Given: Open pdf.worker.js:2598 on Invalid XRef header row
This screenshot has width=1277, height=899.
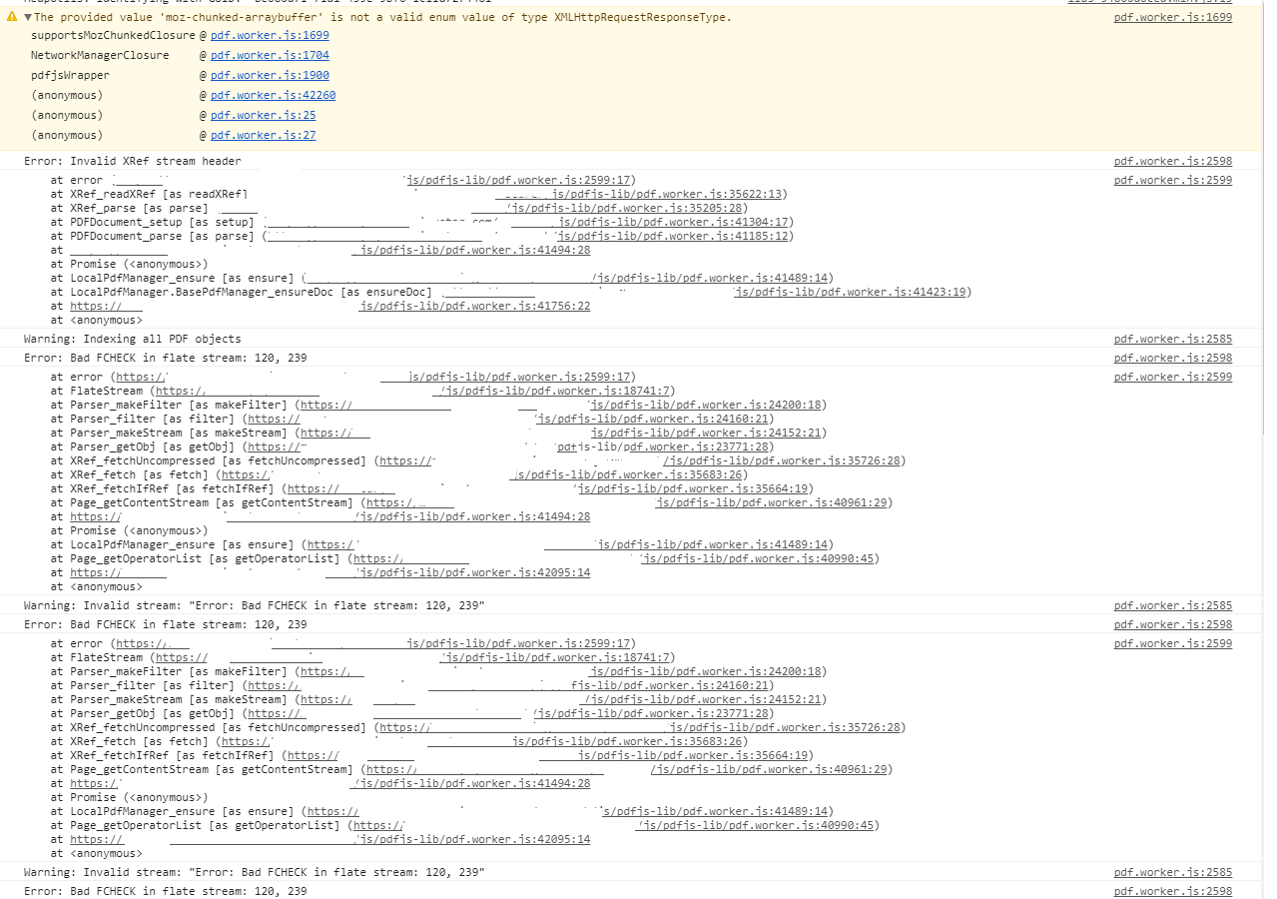Looking at the screenshot, I should point(1173,161).
